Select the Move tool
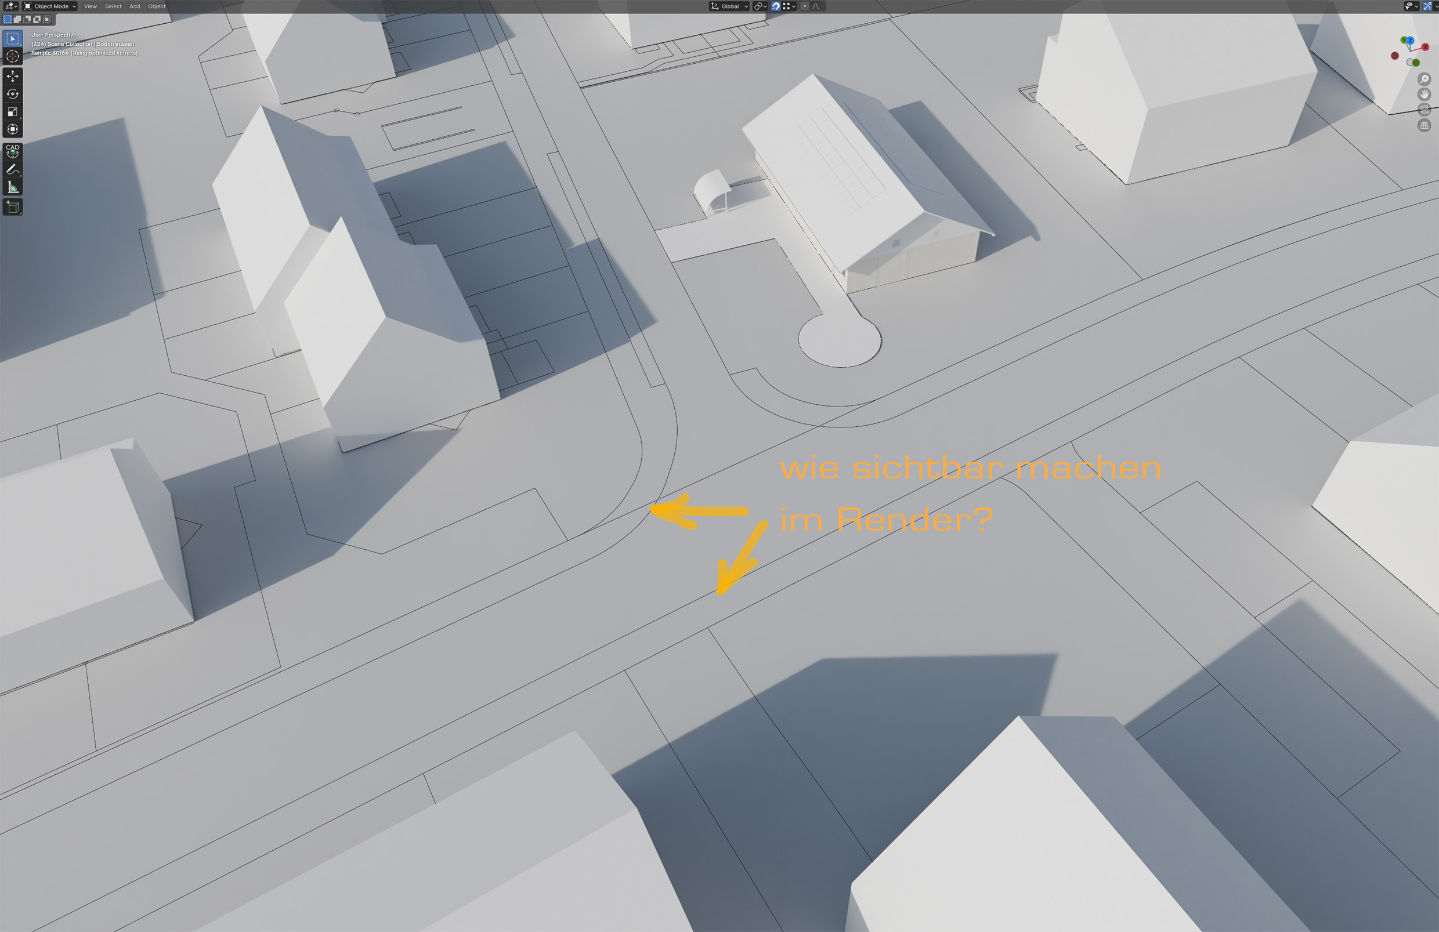 (x=12, y=76)
